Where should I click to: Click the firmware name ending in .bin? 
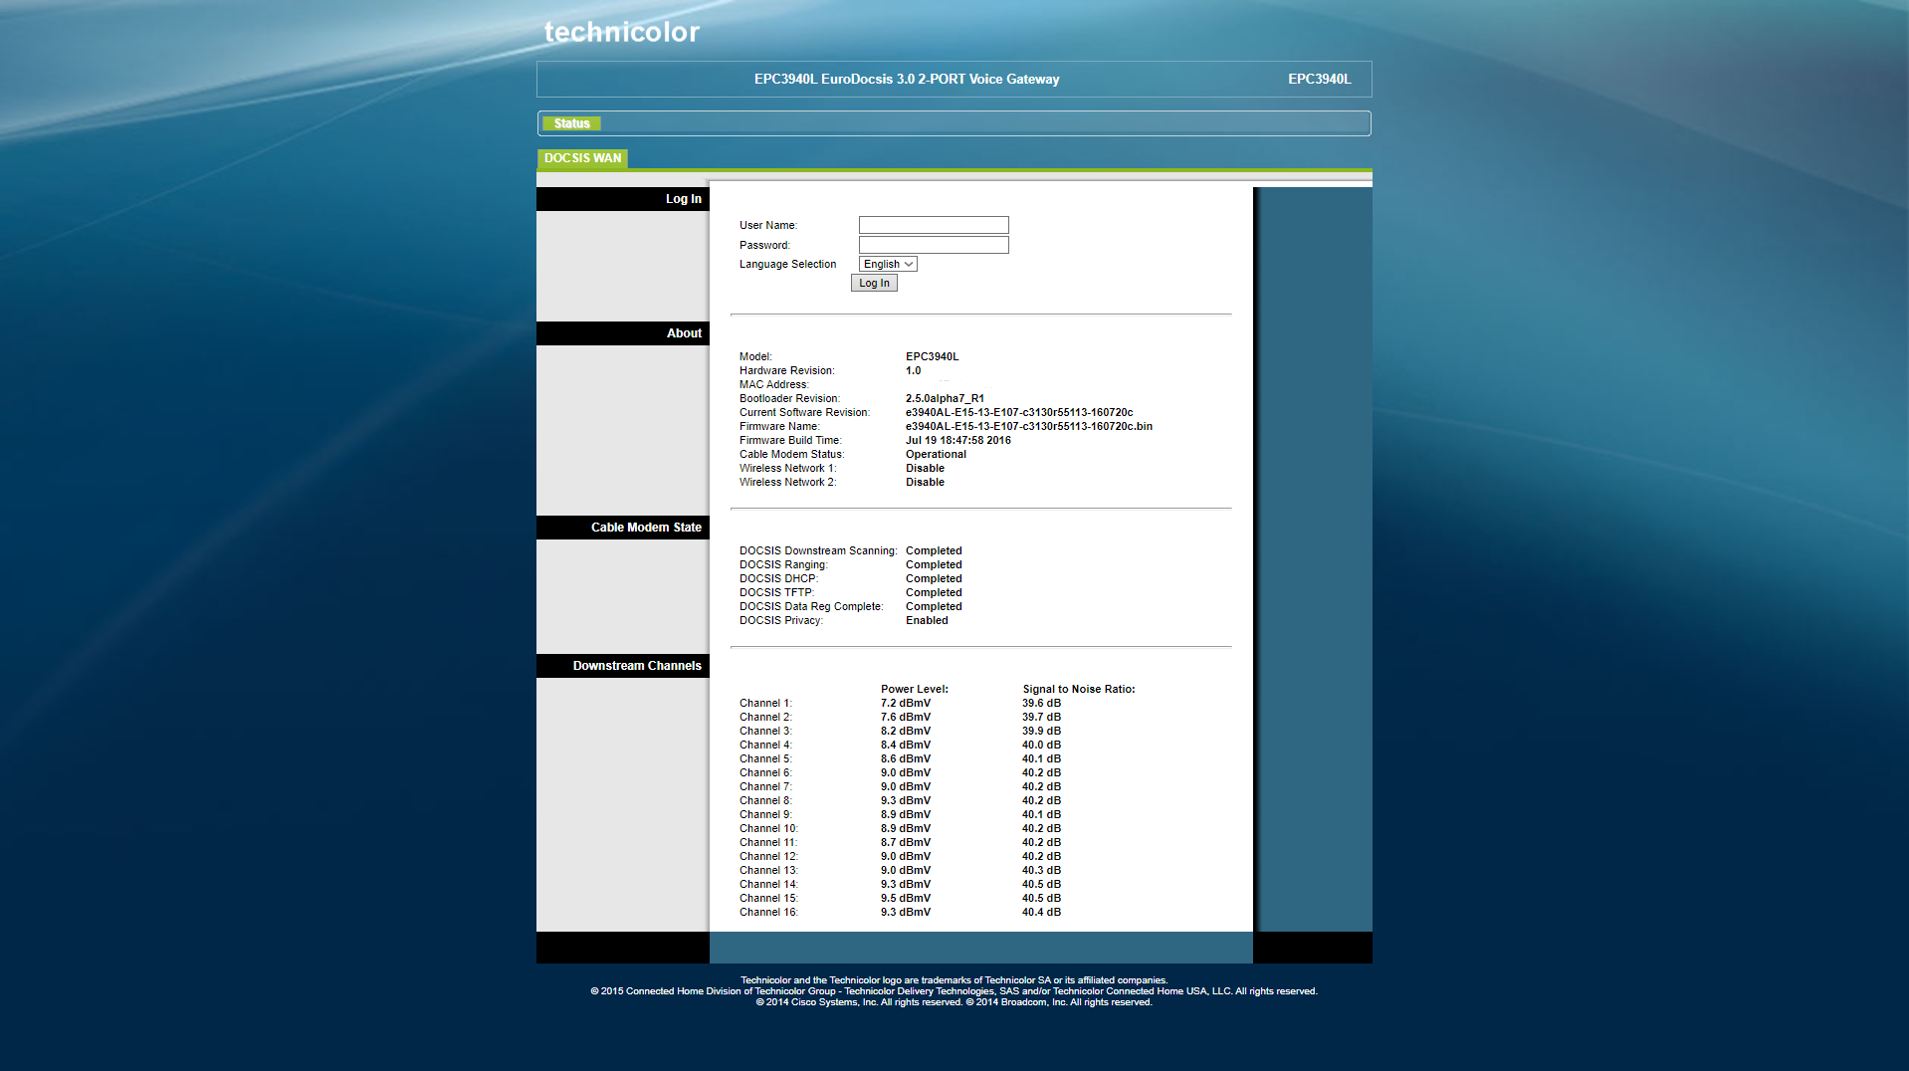point(1028,426)
